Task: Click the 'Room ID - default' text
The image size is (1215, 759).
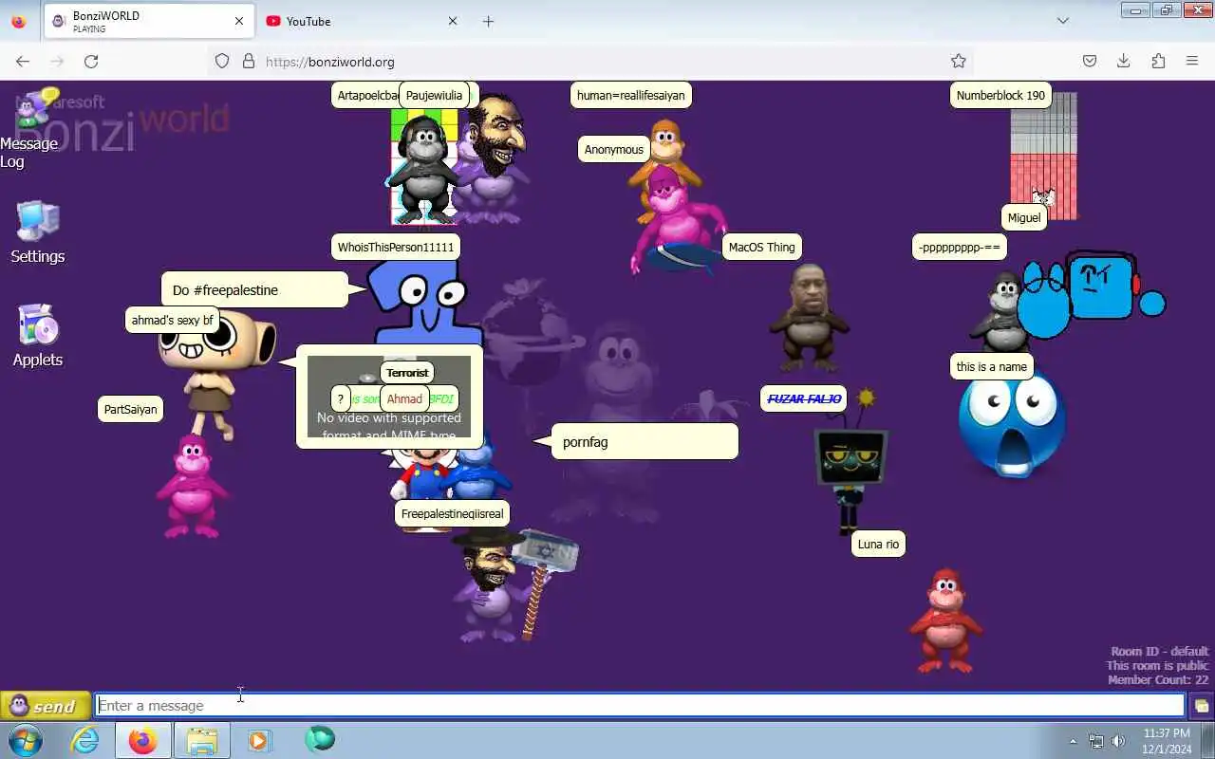Action: click(1160, 652)
